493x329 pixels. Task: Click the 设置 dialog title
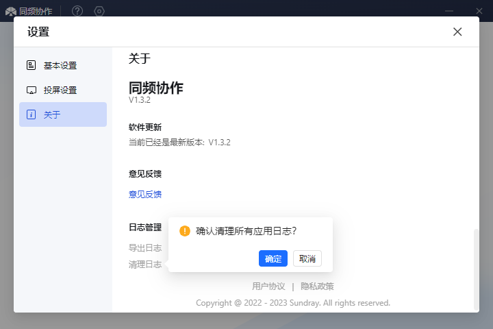pyautogui.click(x=38, y=32)
